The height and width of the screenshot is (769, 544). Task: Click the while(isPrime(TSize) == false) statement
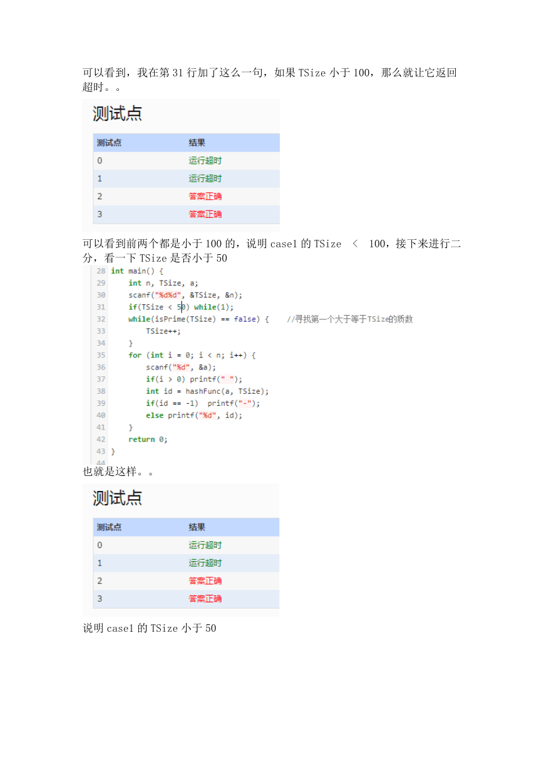[198, 319]
